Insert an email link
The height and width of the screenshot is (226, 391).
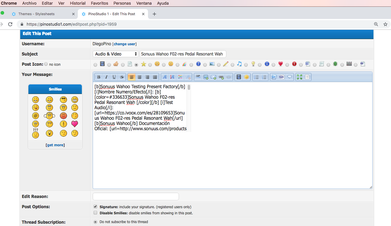[x=213, y=77]
